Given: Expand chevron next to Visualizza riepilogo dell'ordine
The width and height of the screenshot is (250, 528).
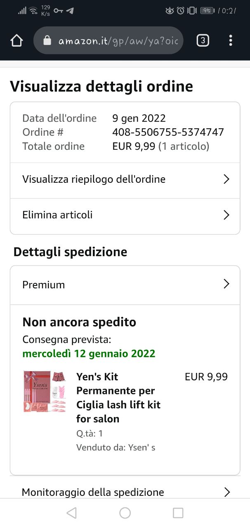Looking at the screenshot, I should 226,179.
